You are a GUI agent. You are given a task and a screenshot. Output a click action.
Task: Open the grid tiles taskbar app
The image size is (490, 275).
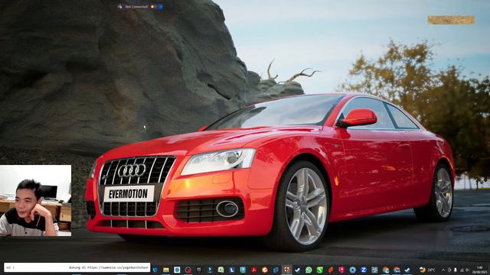click(x=374, y=270)
